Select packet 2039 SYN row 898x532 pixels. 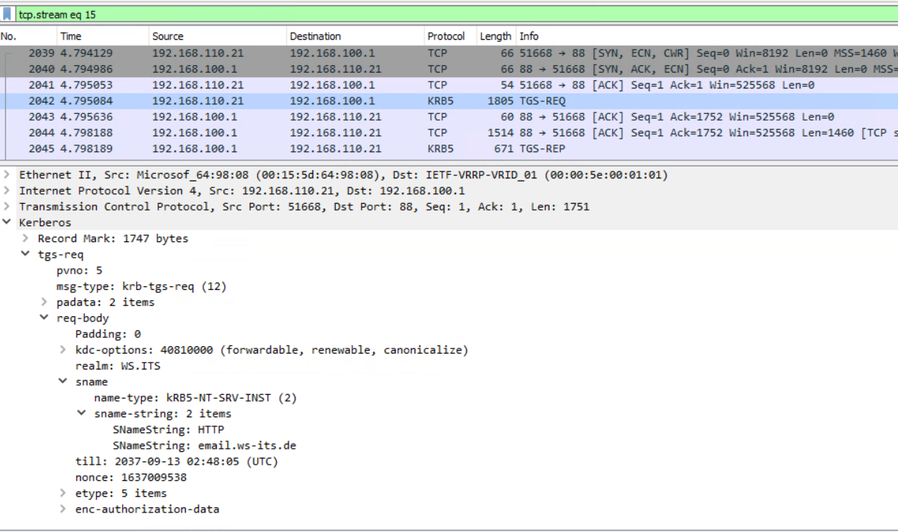(x=449, y=53)
